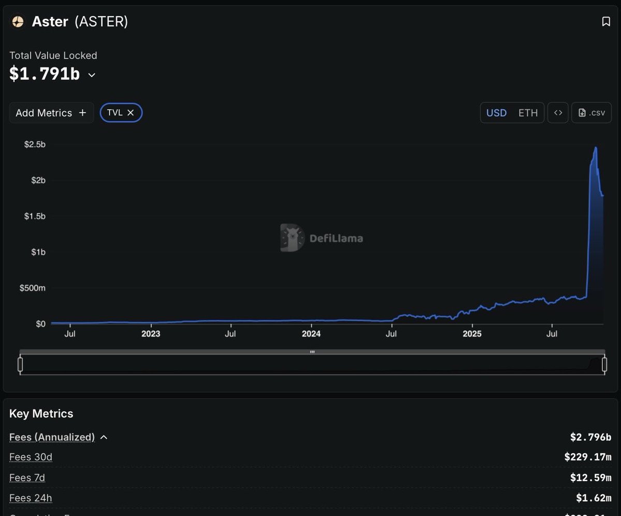Expand the Total Value Locked dropdown chevron

tap(92, 75)
